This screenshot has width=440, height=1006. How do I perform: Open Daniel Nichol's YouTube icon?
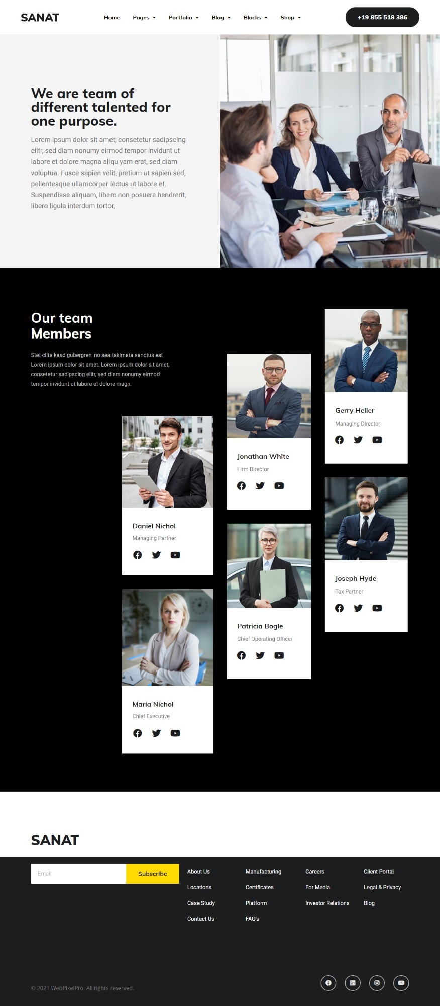coord(175,555)
